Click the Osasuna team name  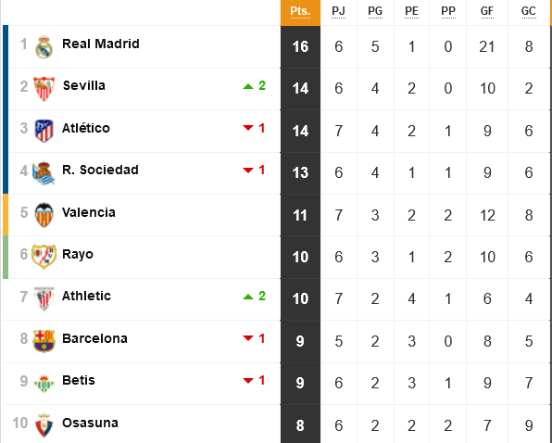click(90, 423)
